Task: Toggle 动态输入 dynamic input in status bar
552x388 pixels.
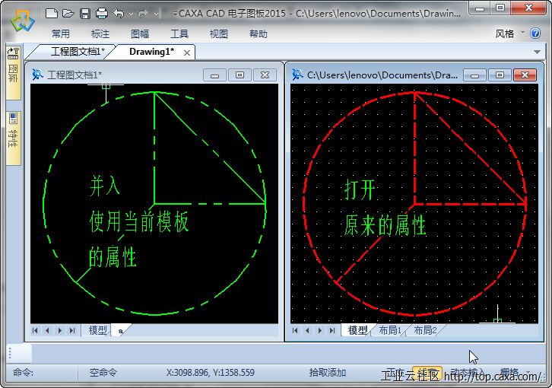Action: pyautogui.click(x=467, y=373)
